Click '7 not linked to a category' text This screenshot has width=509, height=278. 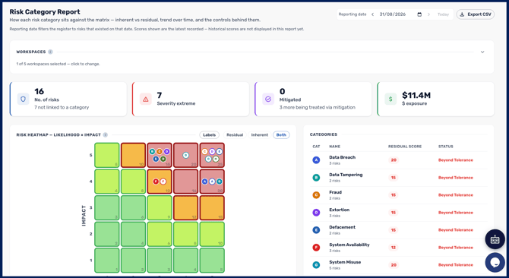62,107
